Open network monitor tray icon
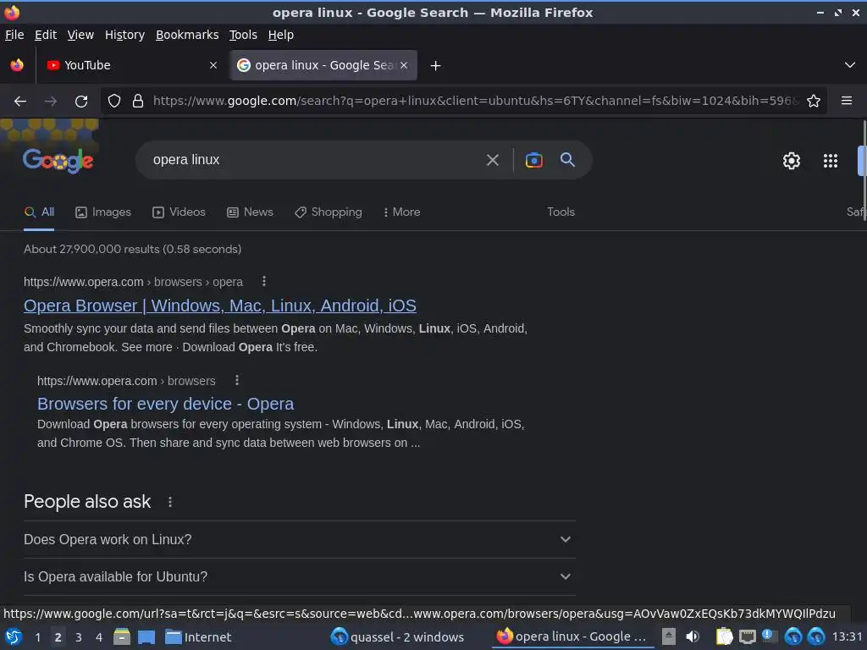This screenshot has width=867, height=650. pyautogui.click(x=747, y=637)
